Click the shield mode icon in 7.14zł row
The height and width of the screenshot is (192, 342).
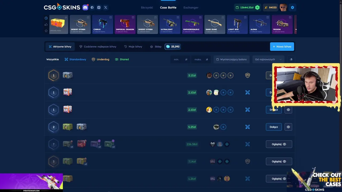[247, 161]
